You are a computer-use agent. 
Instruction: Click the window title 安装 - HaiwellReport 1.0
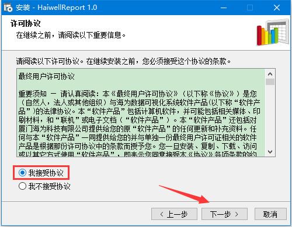[56, 8]
